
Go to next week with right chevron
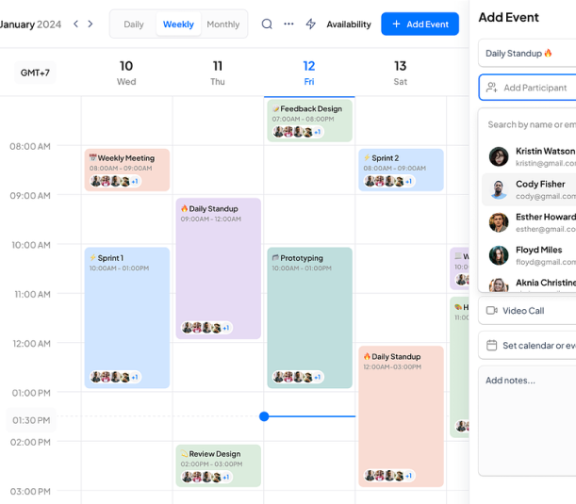[91, 24]
